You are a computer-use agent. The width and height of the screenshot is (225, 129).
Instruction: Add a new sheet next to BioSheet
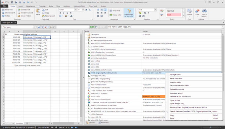tap(27, 123)
